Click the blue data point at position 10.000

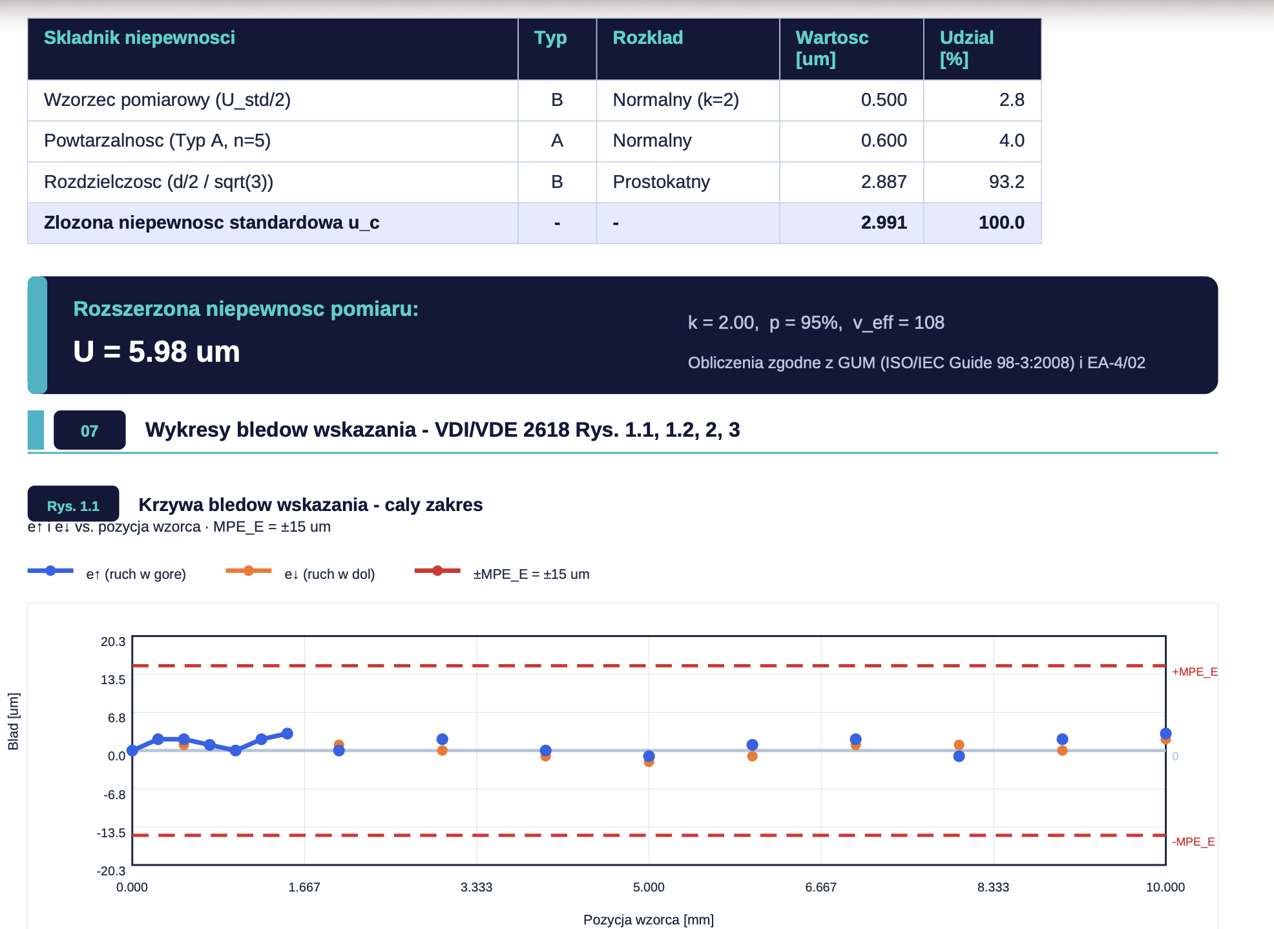pyautogui.click(x=1165, y=733)
